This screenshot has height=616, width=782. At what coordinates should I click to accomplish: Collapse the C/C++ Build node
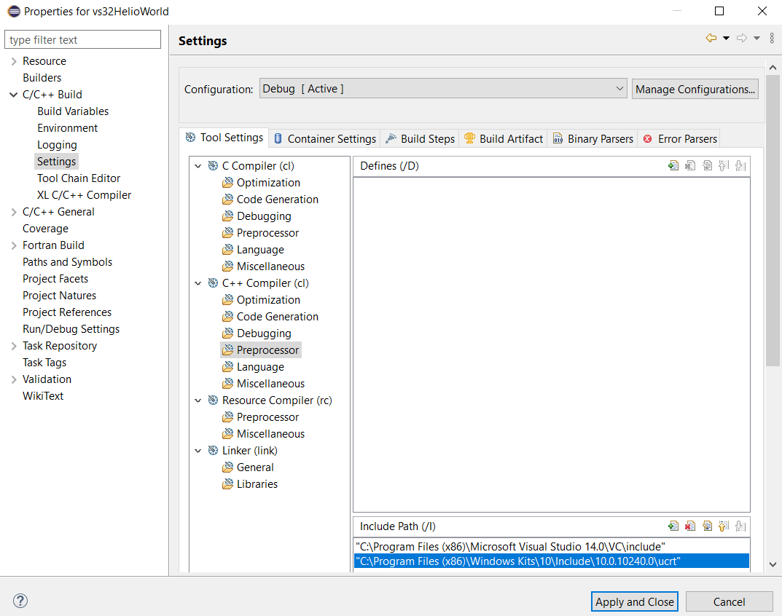(14, 95)
